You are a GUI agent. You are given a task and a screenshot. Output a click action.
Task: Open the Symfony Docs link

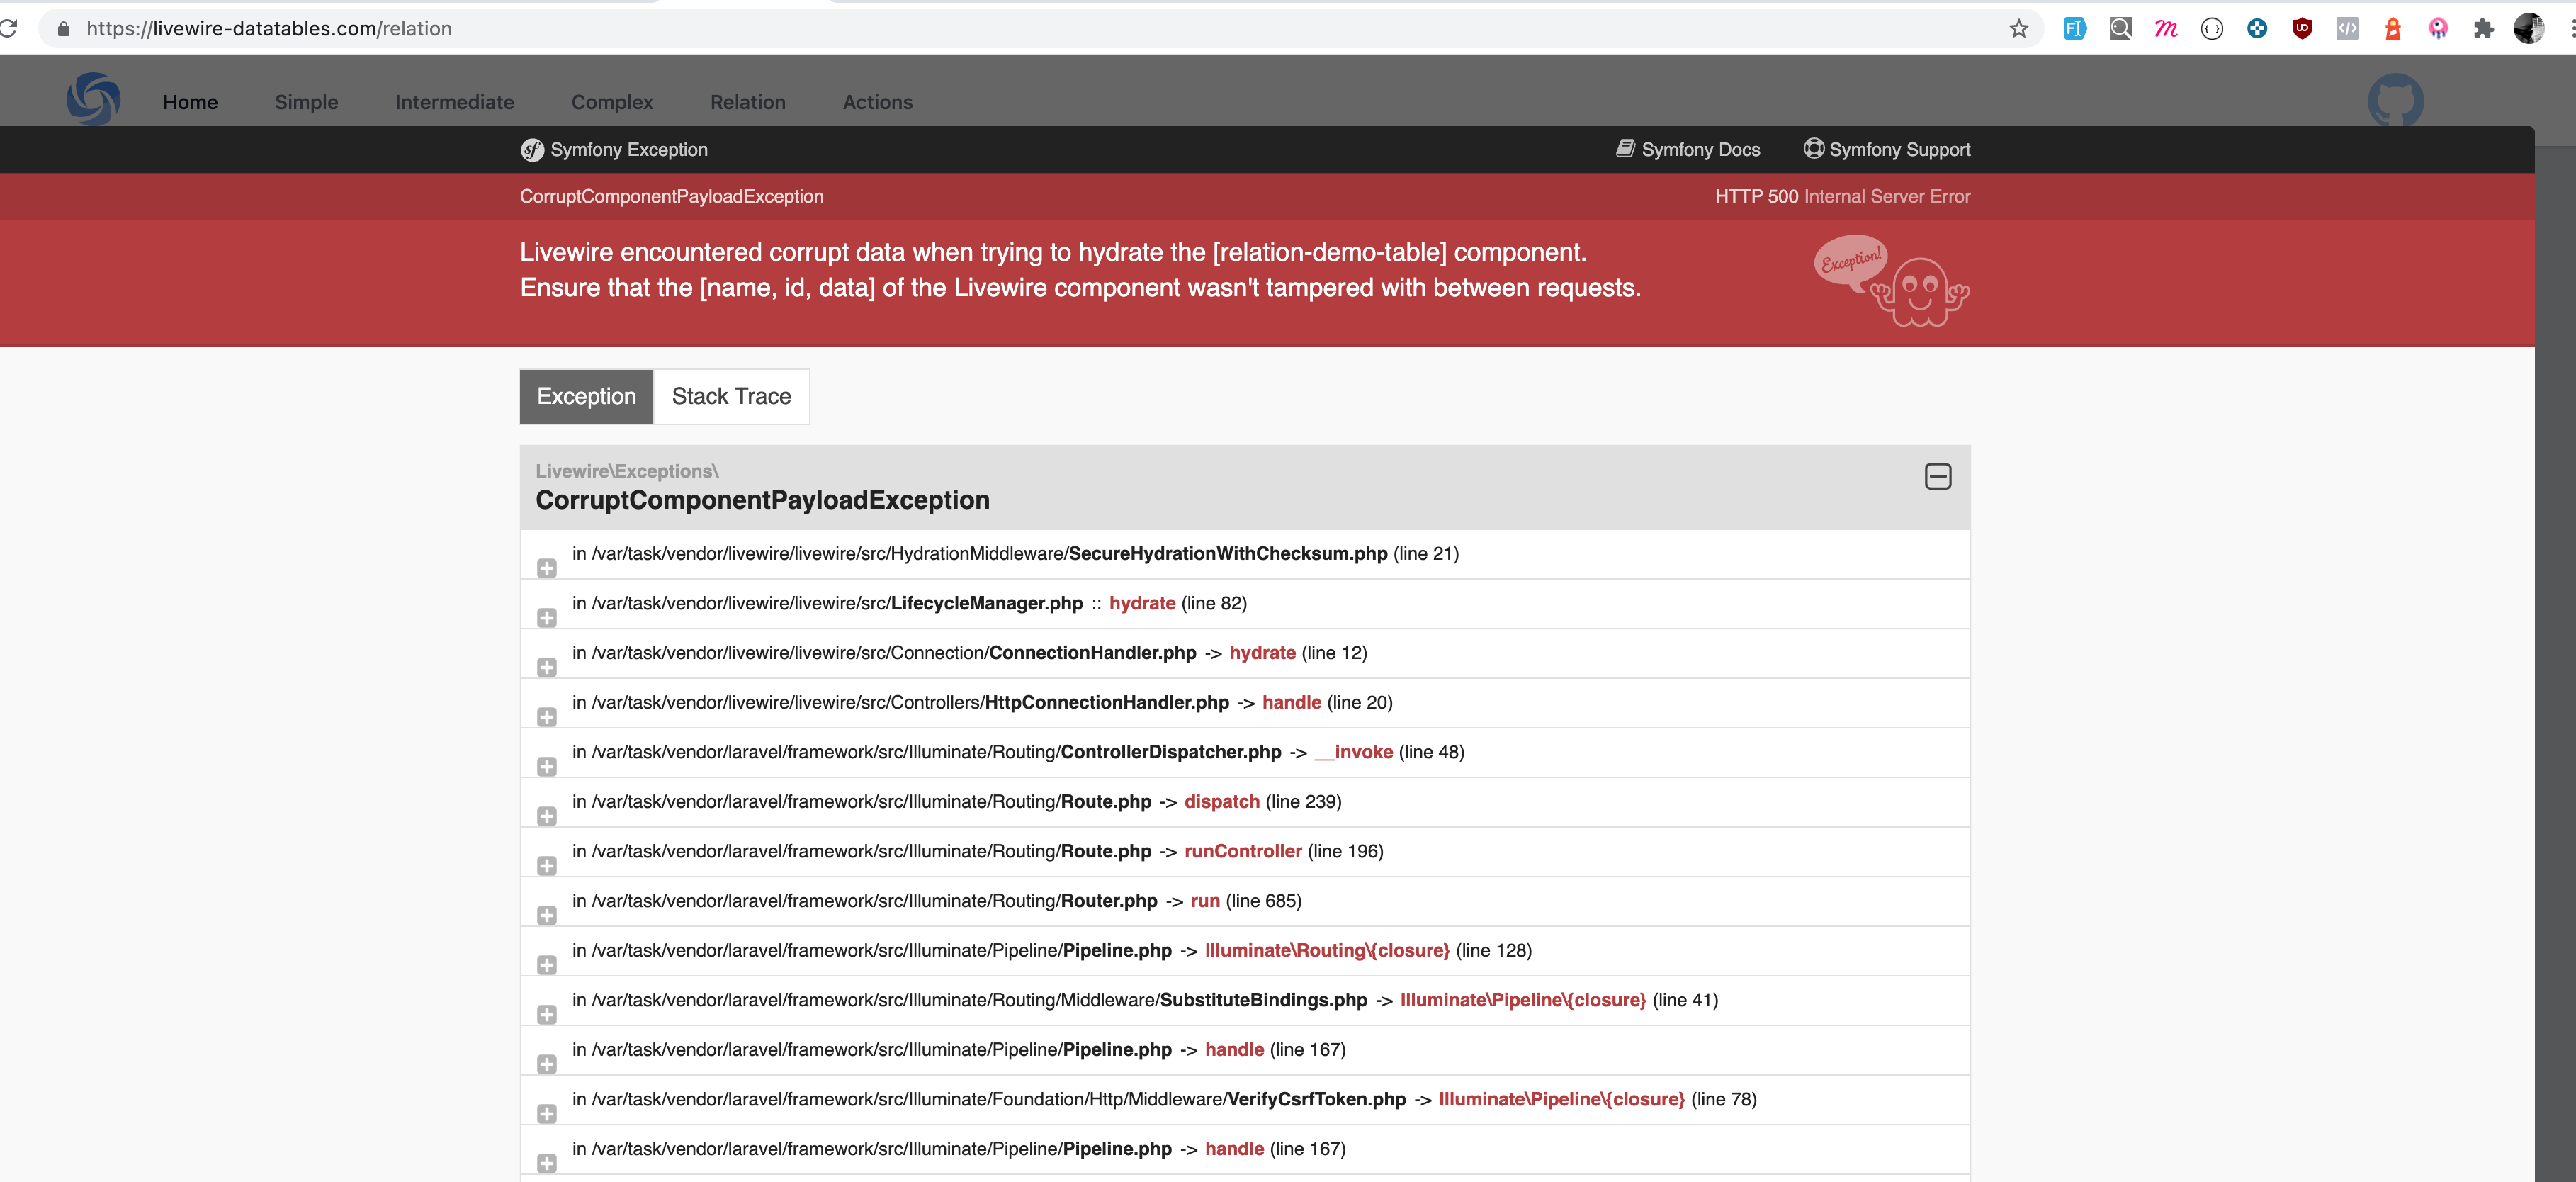click(1688, 149)
